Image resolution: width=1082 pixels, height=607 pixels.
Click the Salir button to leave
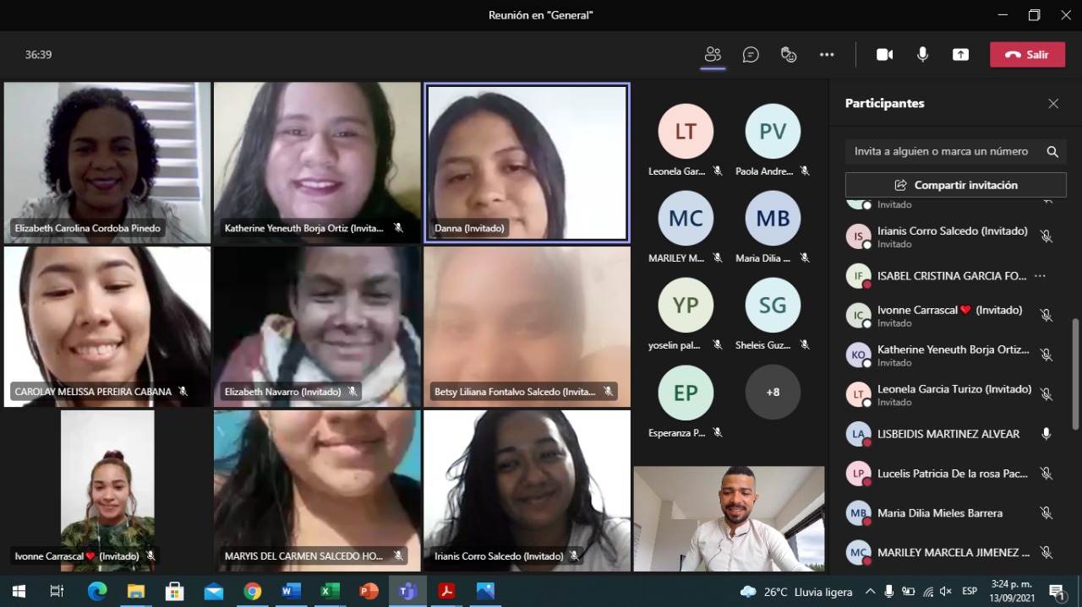pyautogui.click(x=1027, y=55)
